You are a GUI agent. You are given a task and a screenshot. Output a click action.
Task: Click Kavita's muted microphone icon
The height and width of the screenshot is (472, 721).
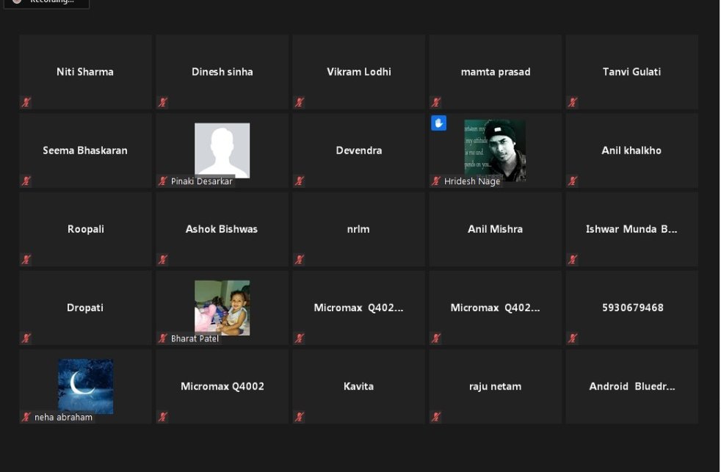(300, 417)
